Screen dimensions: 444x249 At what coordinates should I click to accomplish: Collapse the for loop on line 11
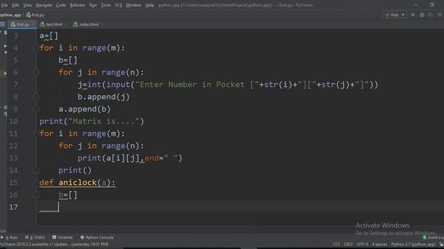click(36, 133)
